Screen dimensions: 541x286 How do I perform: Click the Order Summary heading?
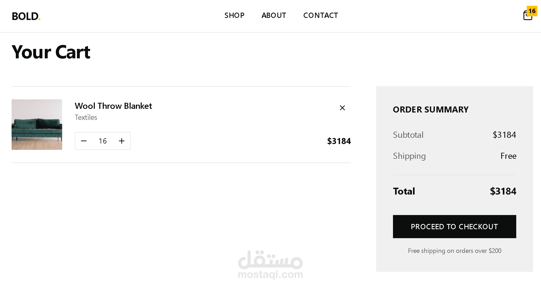coord(431,110)
